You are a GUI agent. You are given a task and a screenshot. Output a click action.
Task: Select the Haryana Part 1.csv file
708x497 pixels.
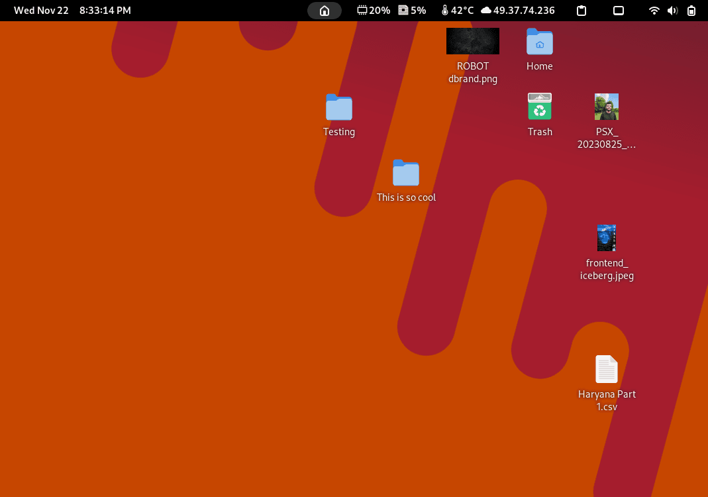tap(607, 369)
